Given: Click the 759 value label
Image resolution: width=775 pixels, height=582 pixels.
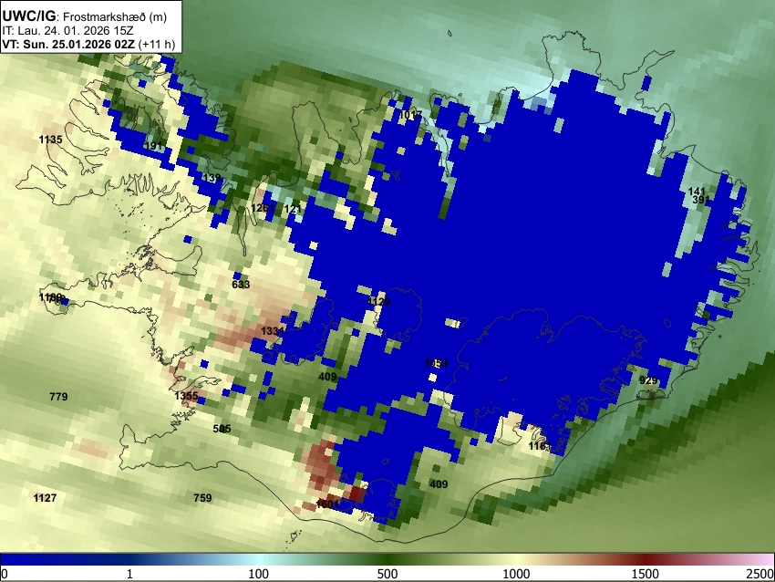Looking at the screenshot, I should point(202,498).
